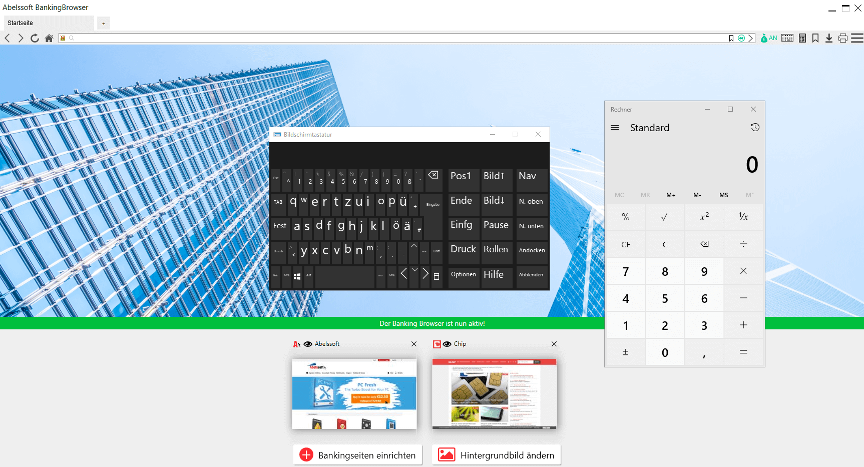Image resolution: width=864 pixels, height=467 pixels.
Task: Click the reciprocal 1/x key in calculator
Action: [x=743, y=217]
